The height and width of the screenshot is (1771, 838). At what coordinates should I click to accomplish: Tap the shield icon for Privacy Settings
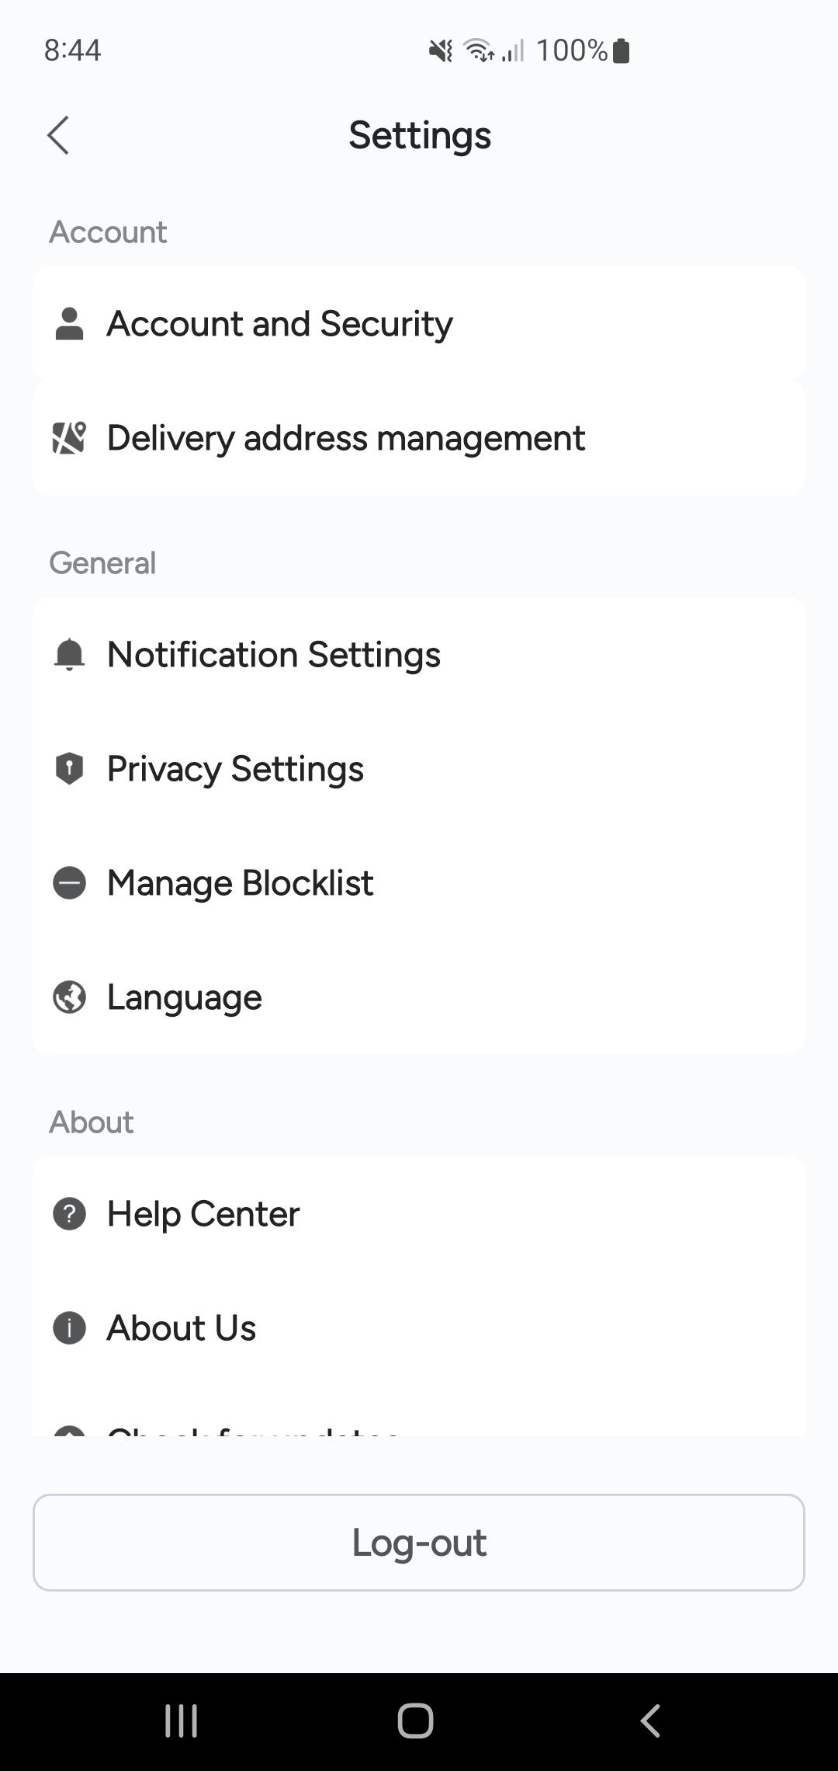coord(69,768)
